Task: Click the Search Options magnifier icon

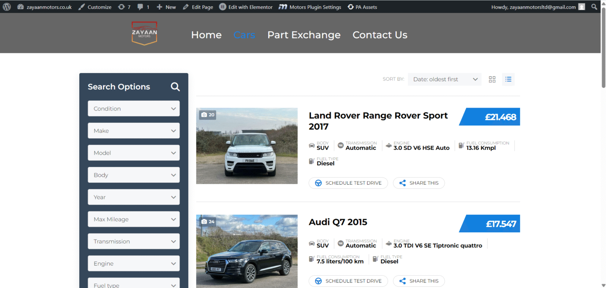Action: coord(175,87)
